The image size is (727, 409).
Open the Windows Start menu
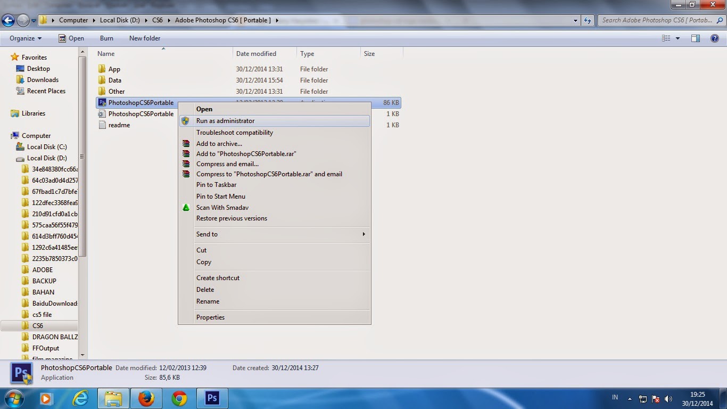pyautogui.click(x=14, y=398)
